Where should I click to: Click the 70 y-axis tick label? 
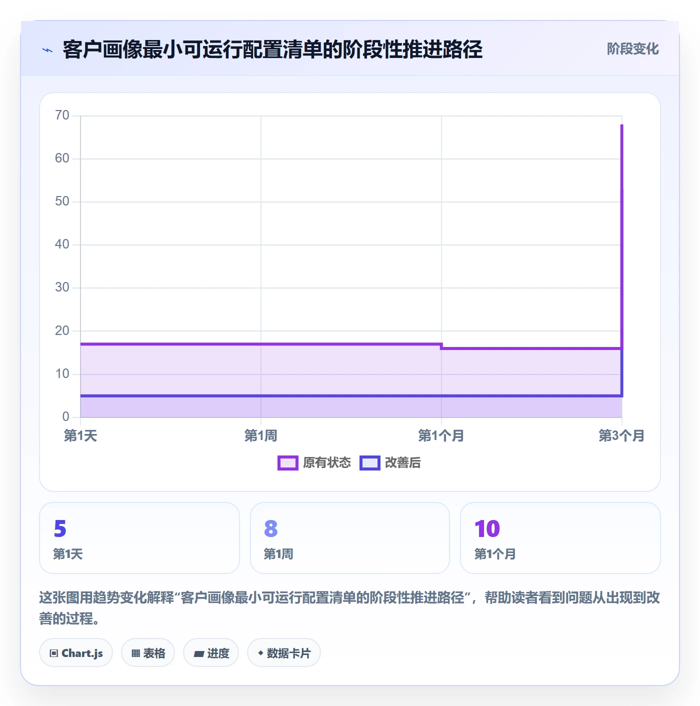tap(62, 115)
